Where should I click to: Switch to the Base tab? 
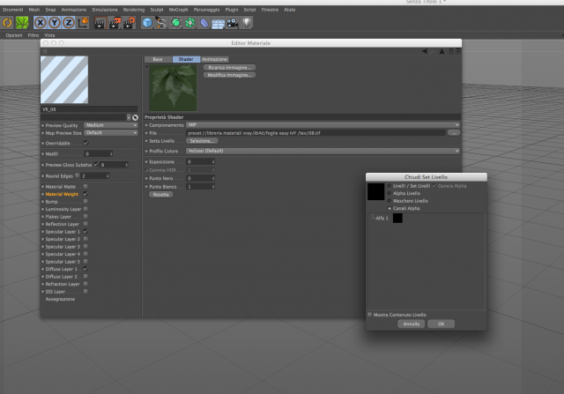158,59
